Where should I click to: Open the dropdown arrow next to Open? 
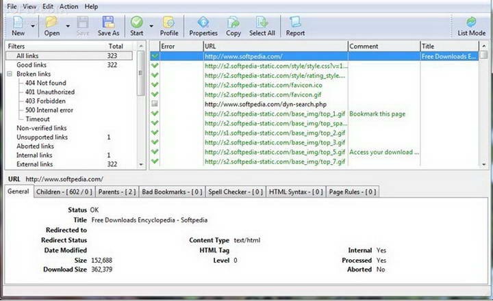pos(68,26)
